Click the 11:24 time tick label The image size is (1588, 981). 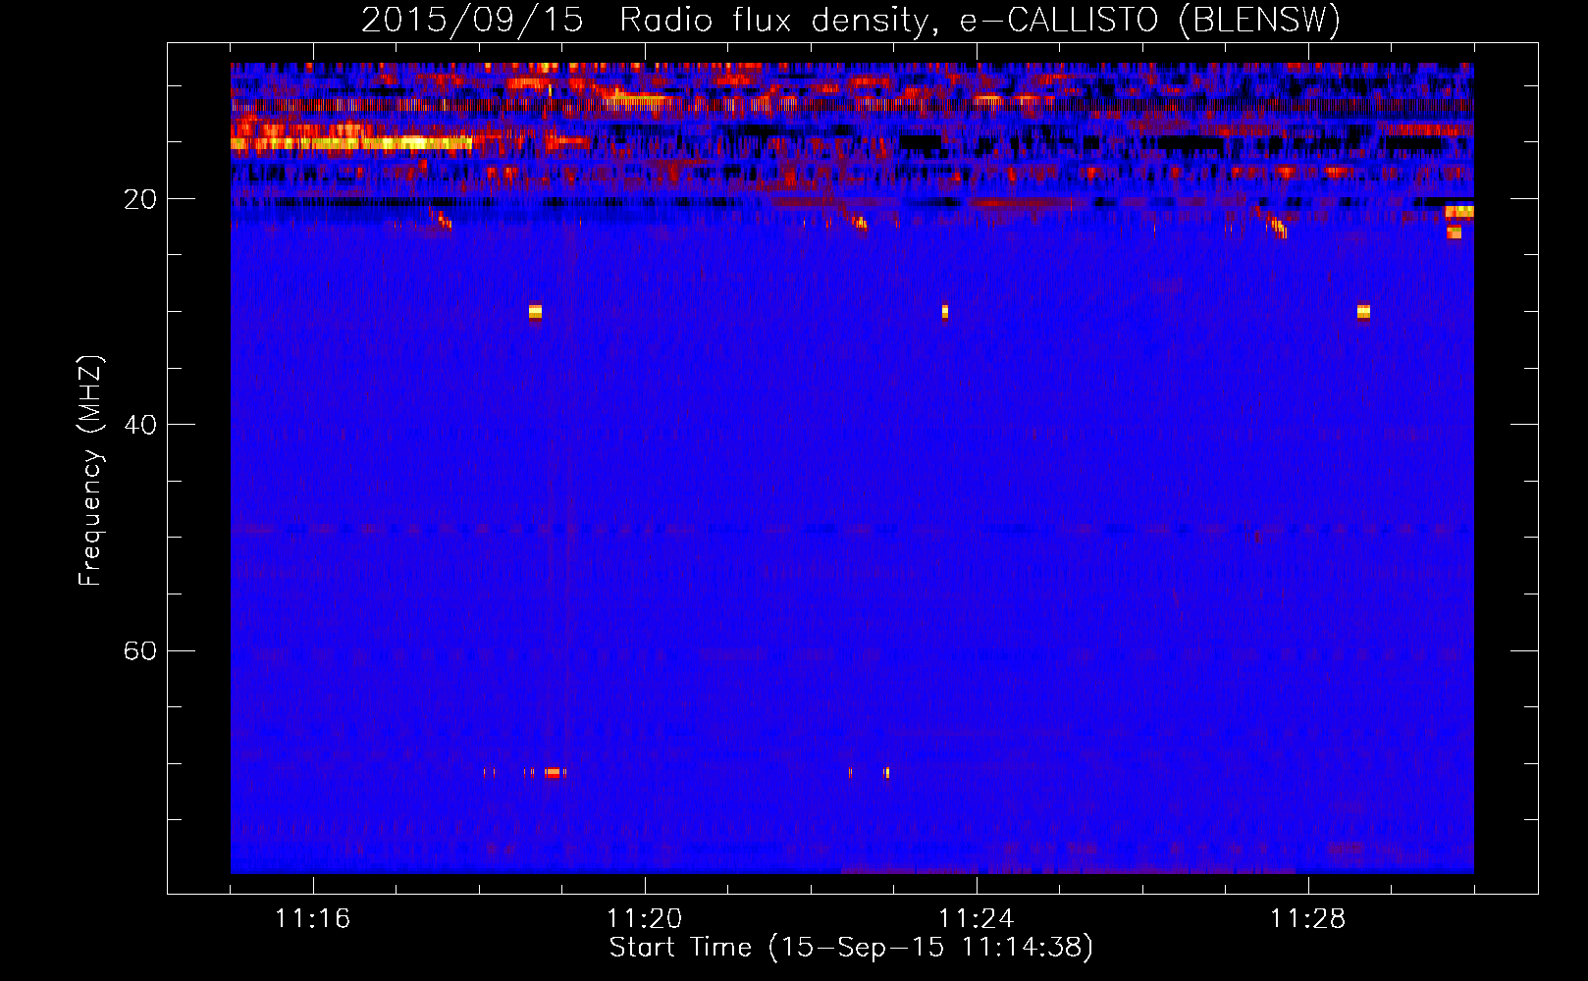tap(977, 918)
